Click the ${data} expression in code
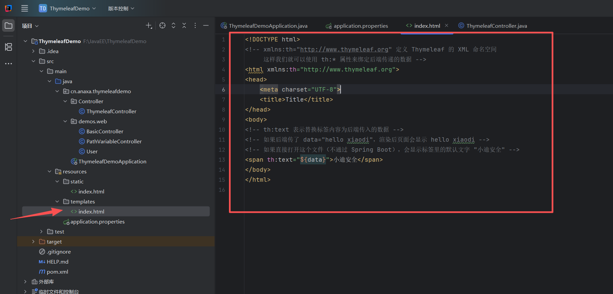The width and height of the screenshot is (613, 294). (x=313, y=160)
